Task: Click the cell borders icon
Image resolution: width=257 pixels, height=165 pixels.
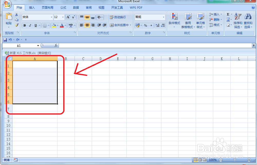Action: pyautogui.click(x=44, y=25)
